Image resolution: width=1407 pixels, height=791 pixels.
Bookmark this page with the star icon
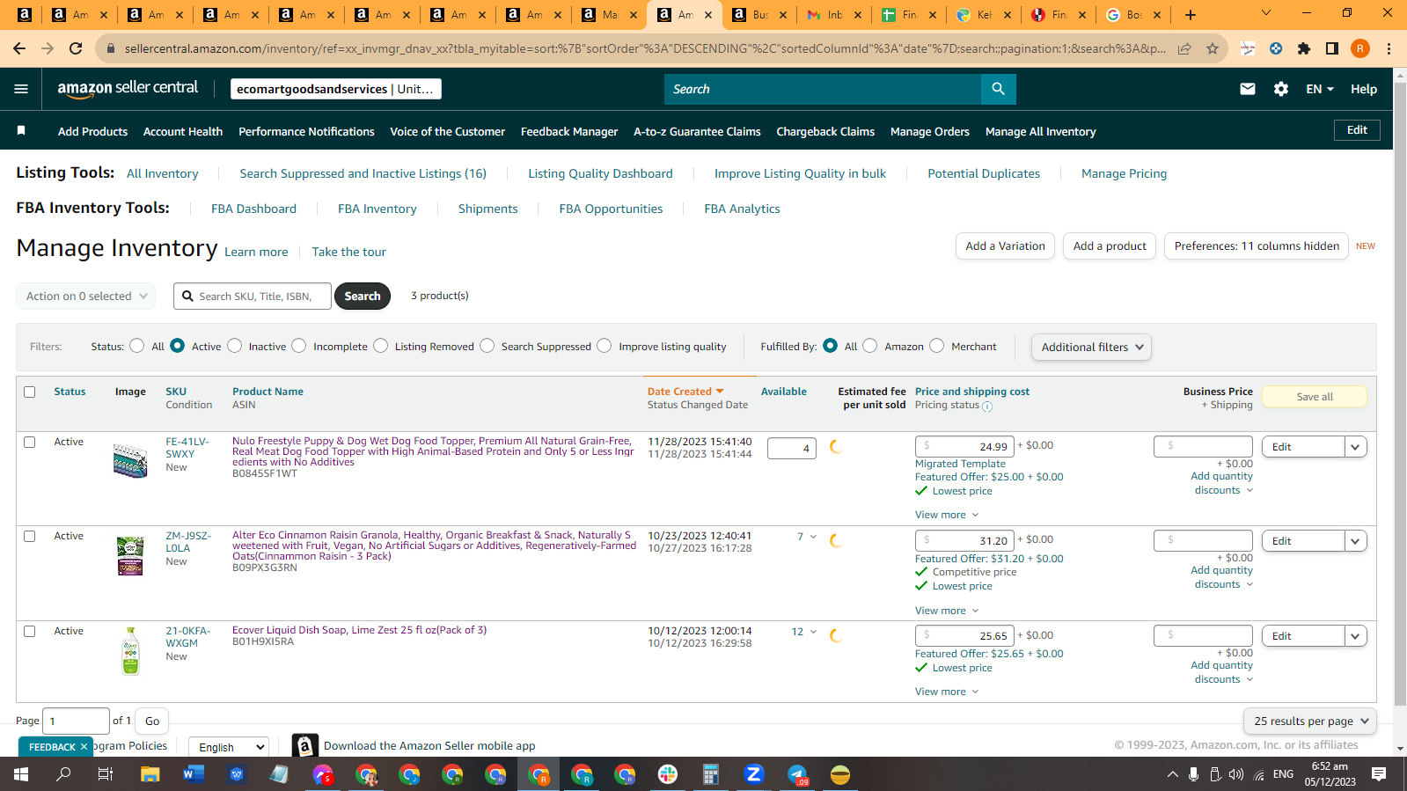[1213, 48]
